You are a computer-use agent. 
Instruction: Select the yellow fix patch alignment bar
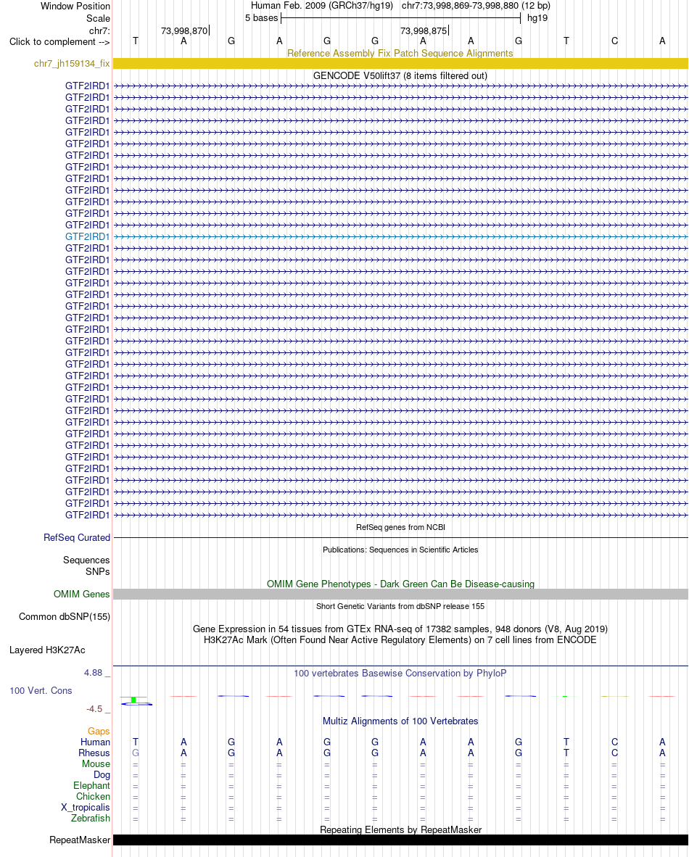coord(400,63)
